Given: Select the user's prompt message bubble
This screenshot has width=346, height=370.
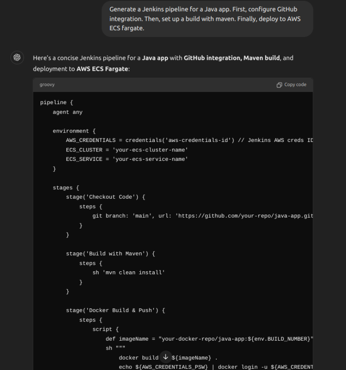Looking at the screenshot, I should tap(206, 18).
